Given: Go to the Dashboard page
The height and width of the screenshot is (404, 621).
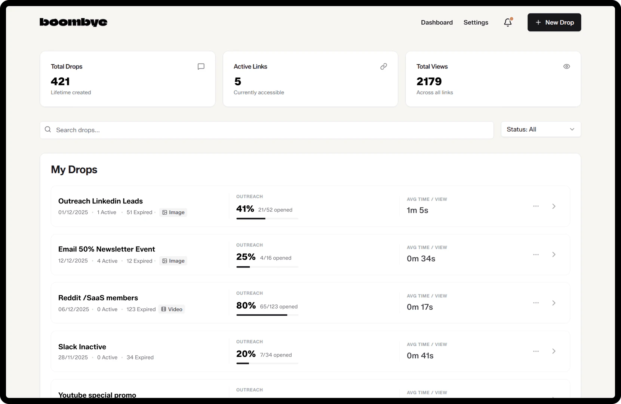Looking at the screenshot, I should click(x=437, y=22).
